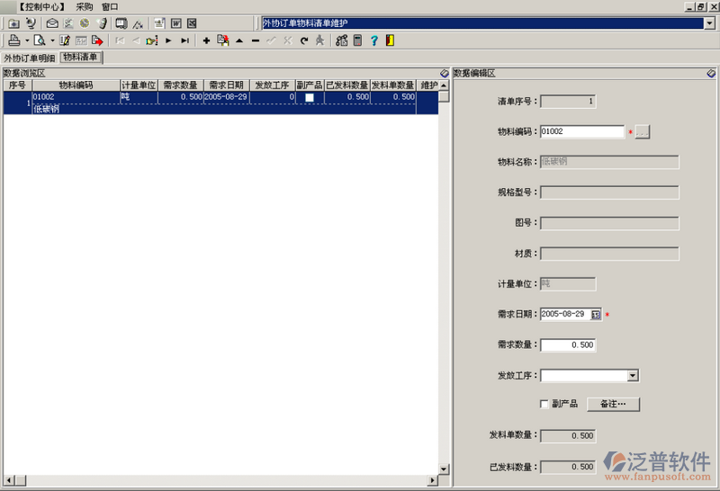Open the 采购 menu
The image size is (720, 491).
coord(85,6)
